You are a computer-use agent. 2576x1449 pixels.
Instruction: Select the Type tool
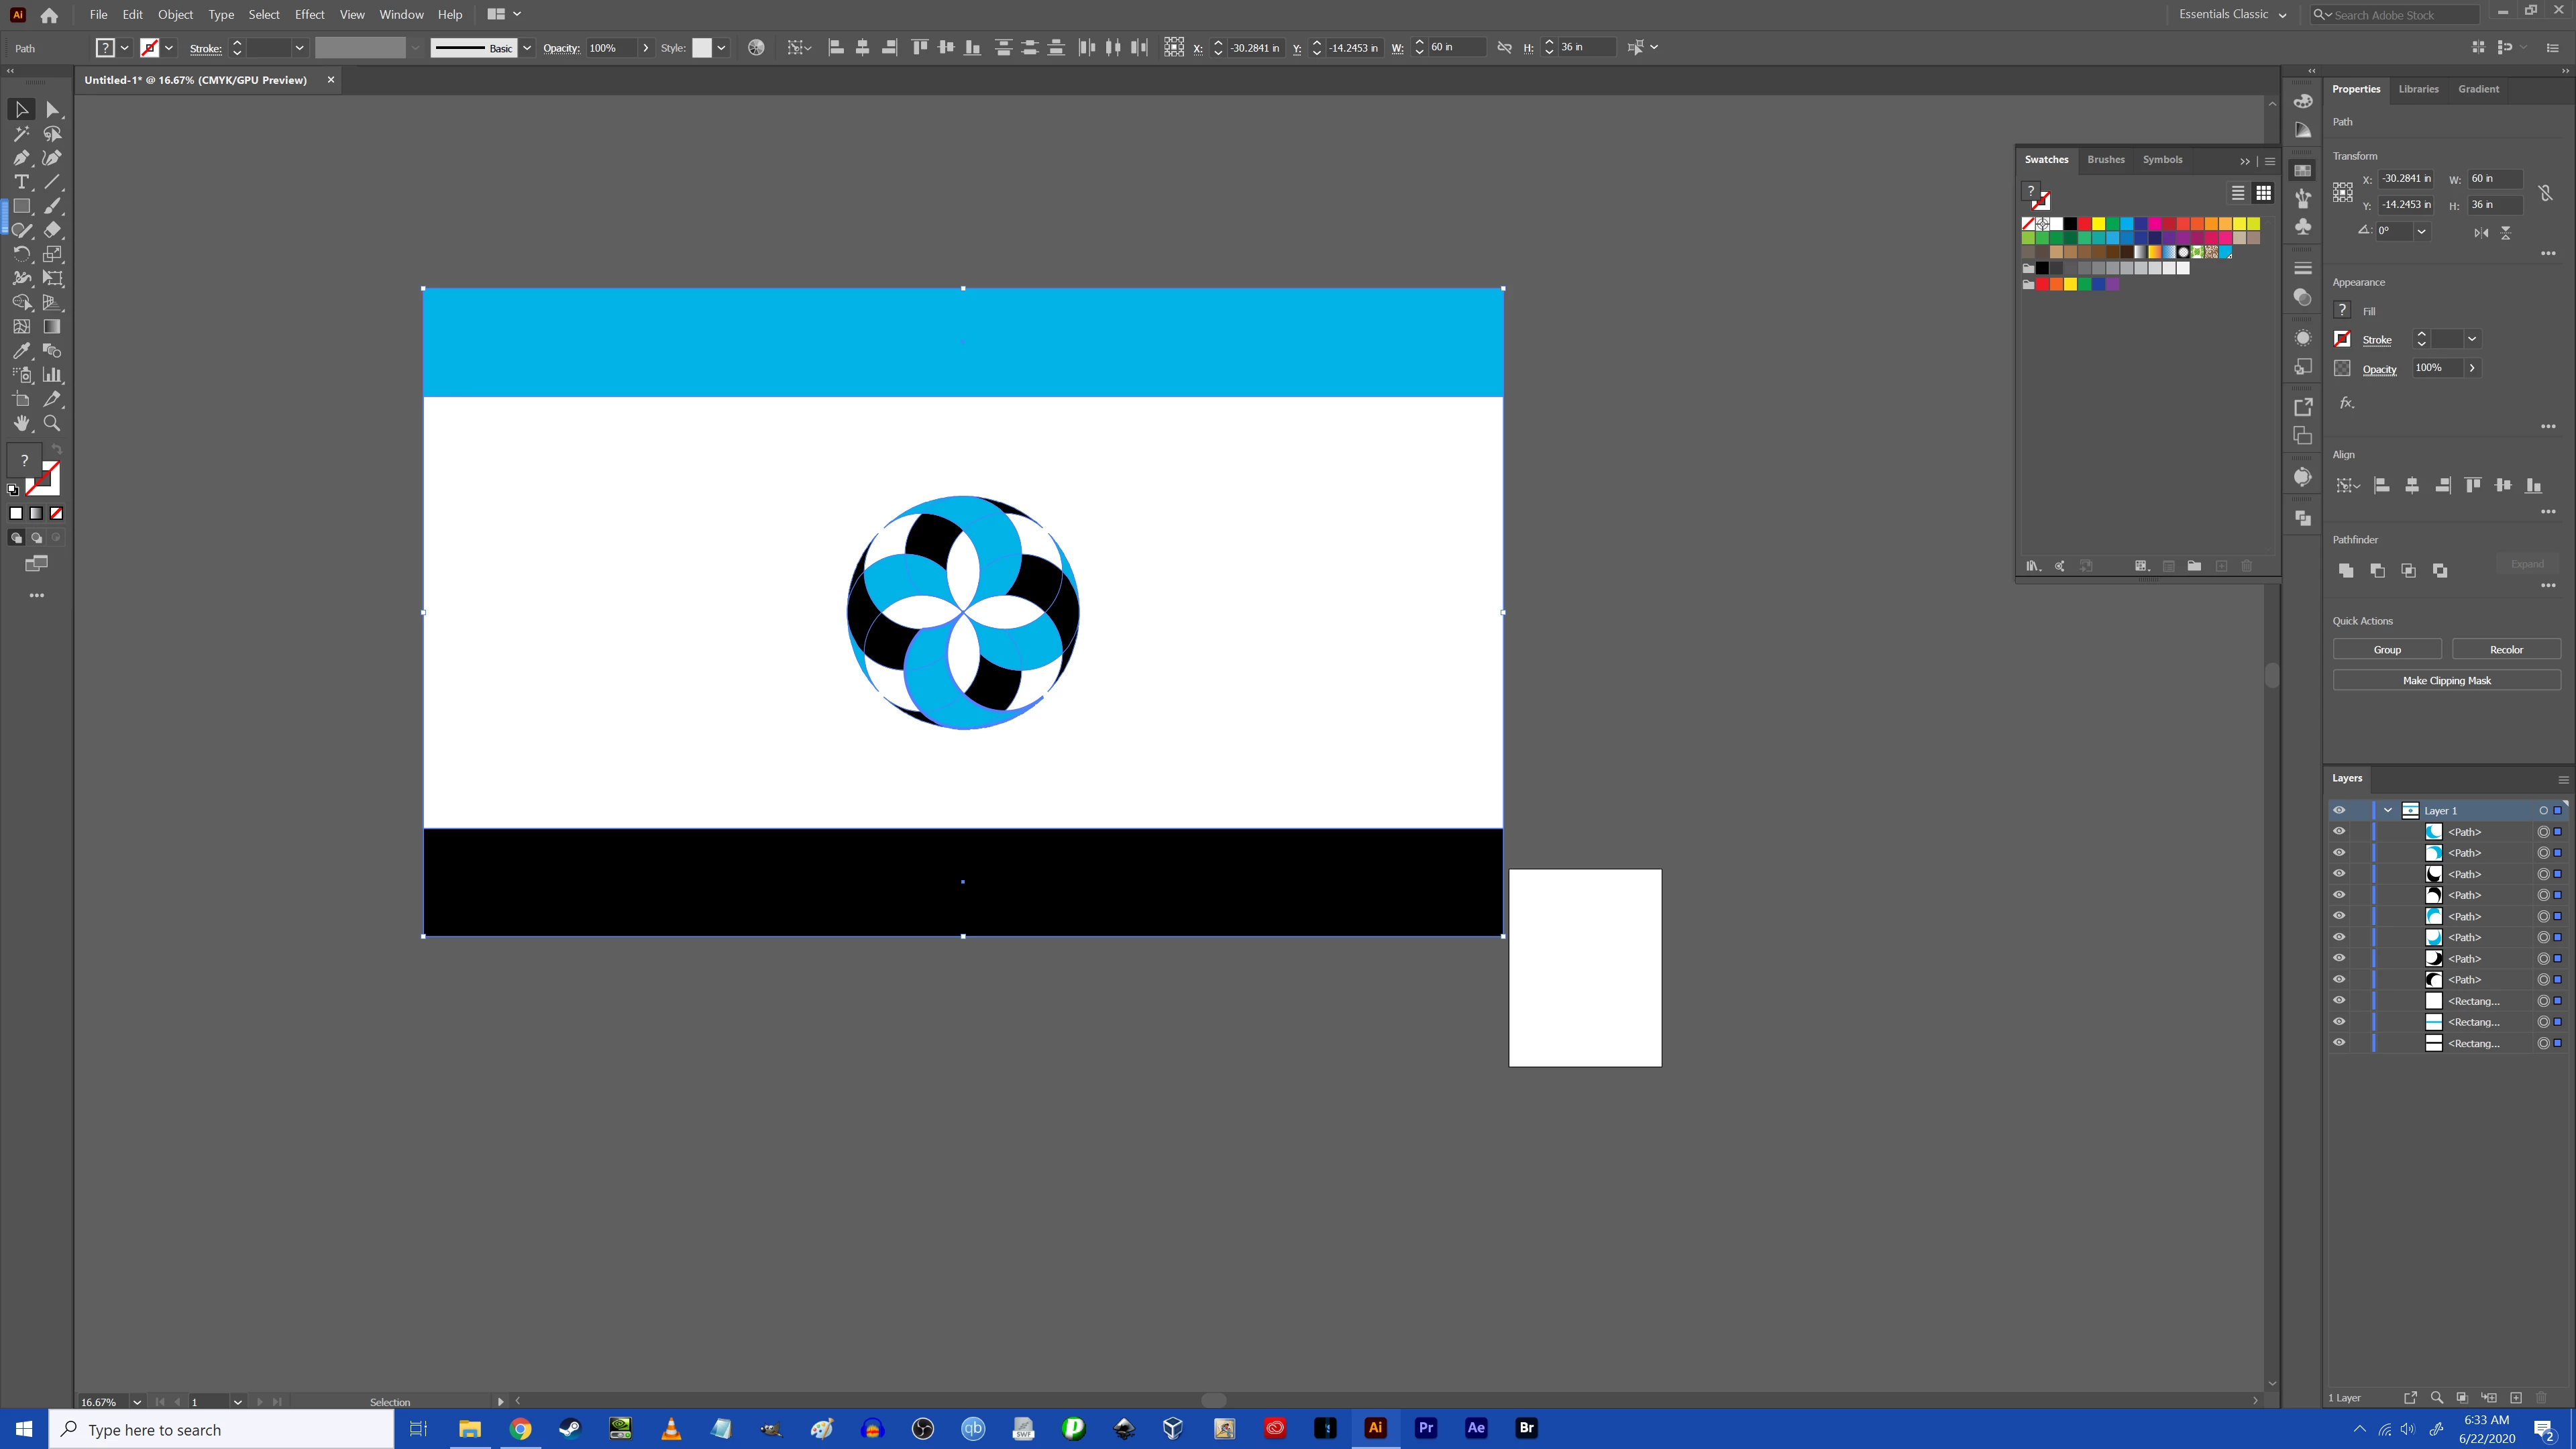[x=21, y=182]
